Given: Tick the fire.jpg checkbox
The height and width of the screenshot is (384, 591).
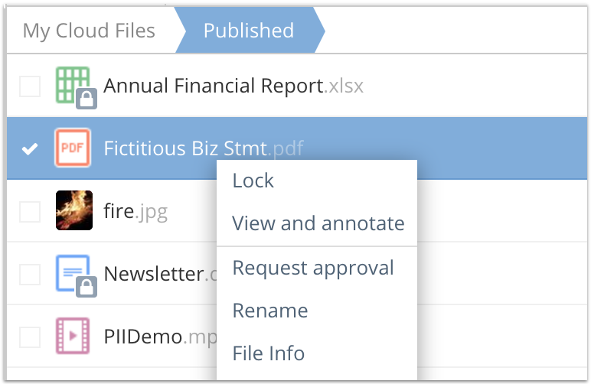Looking at the screenshot, I should (30, 212).
